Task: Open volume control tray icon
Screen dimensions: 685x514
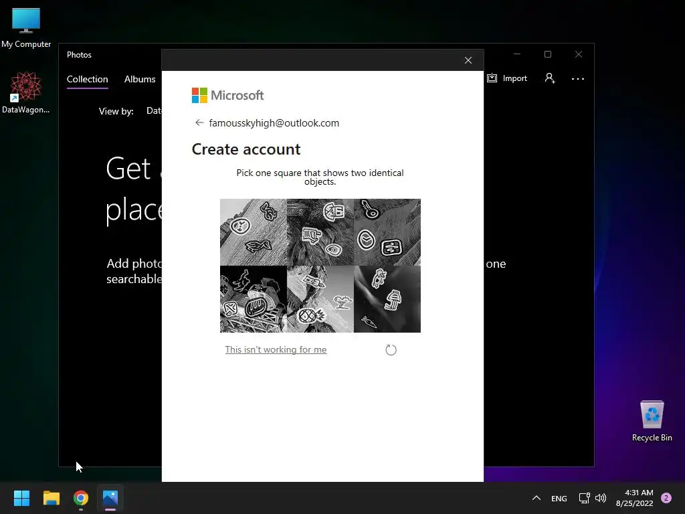Action: point(601,498)
